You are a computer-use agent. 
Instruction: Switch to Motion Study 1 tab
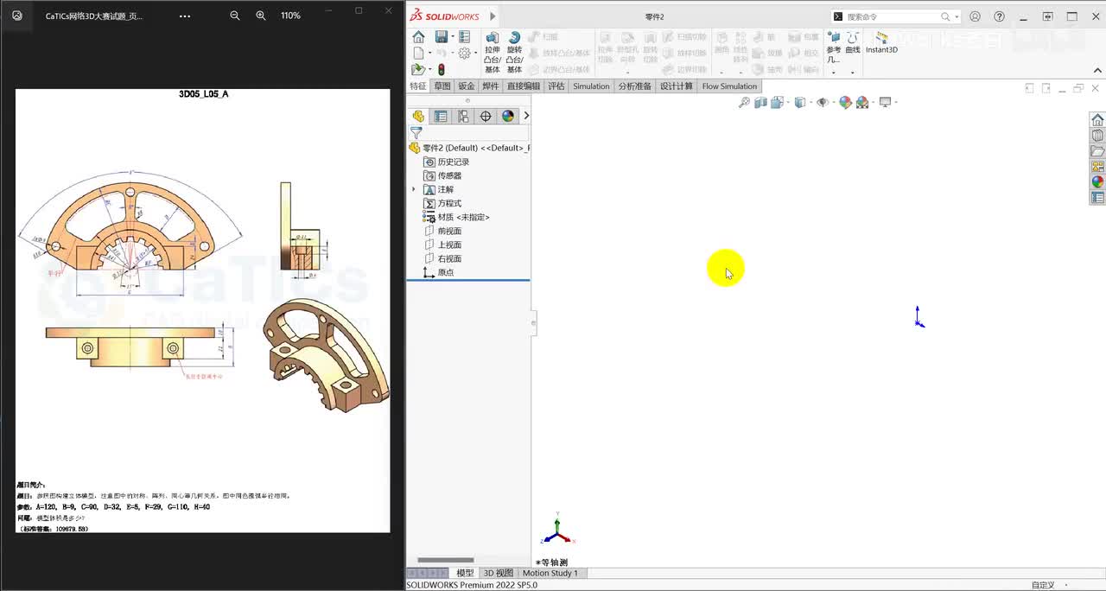pyautogui.click(x=550, y=573)
